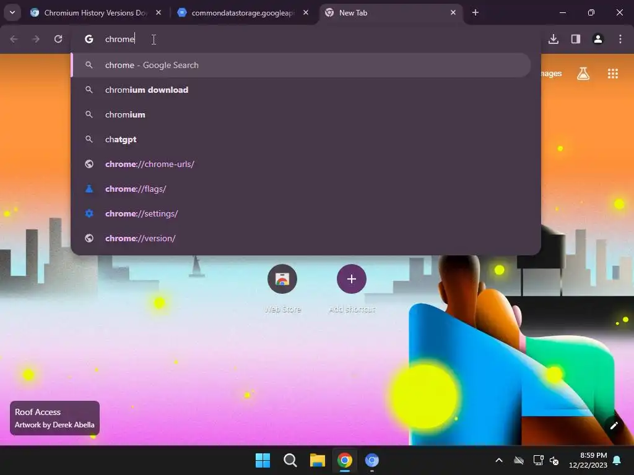The height and width of the screenshot is (475, 634).
Task: Select the 'chatgpt' suggestion
Action: tap(301, 139)
